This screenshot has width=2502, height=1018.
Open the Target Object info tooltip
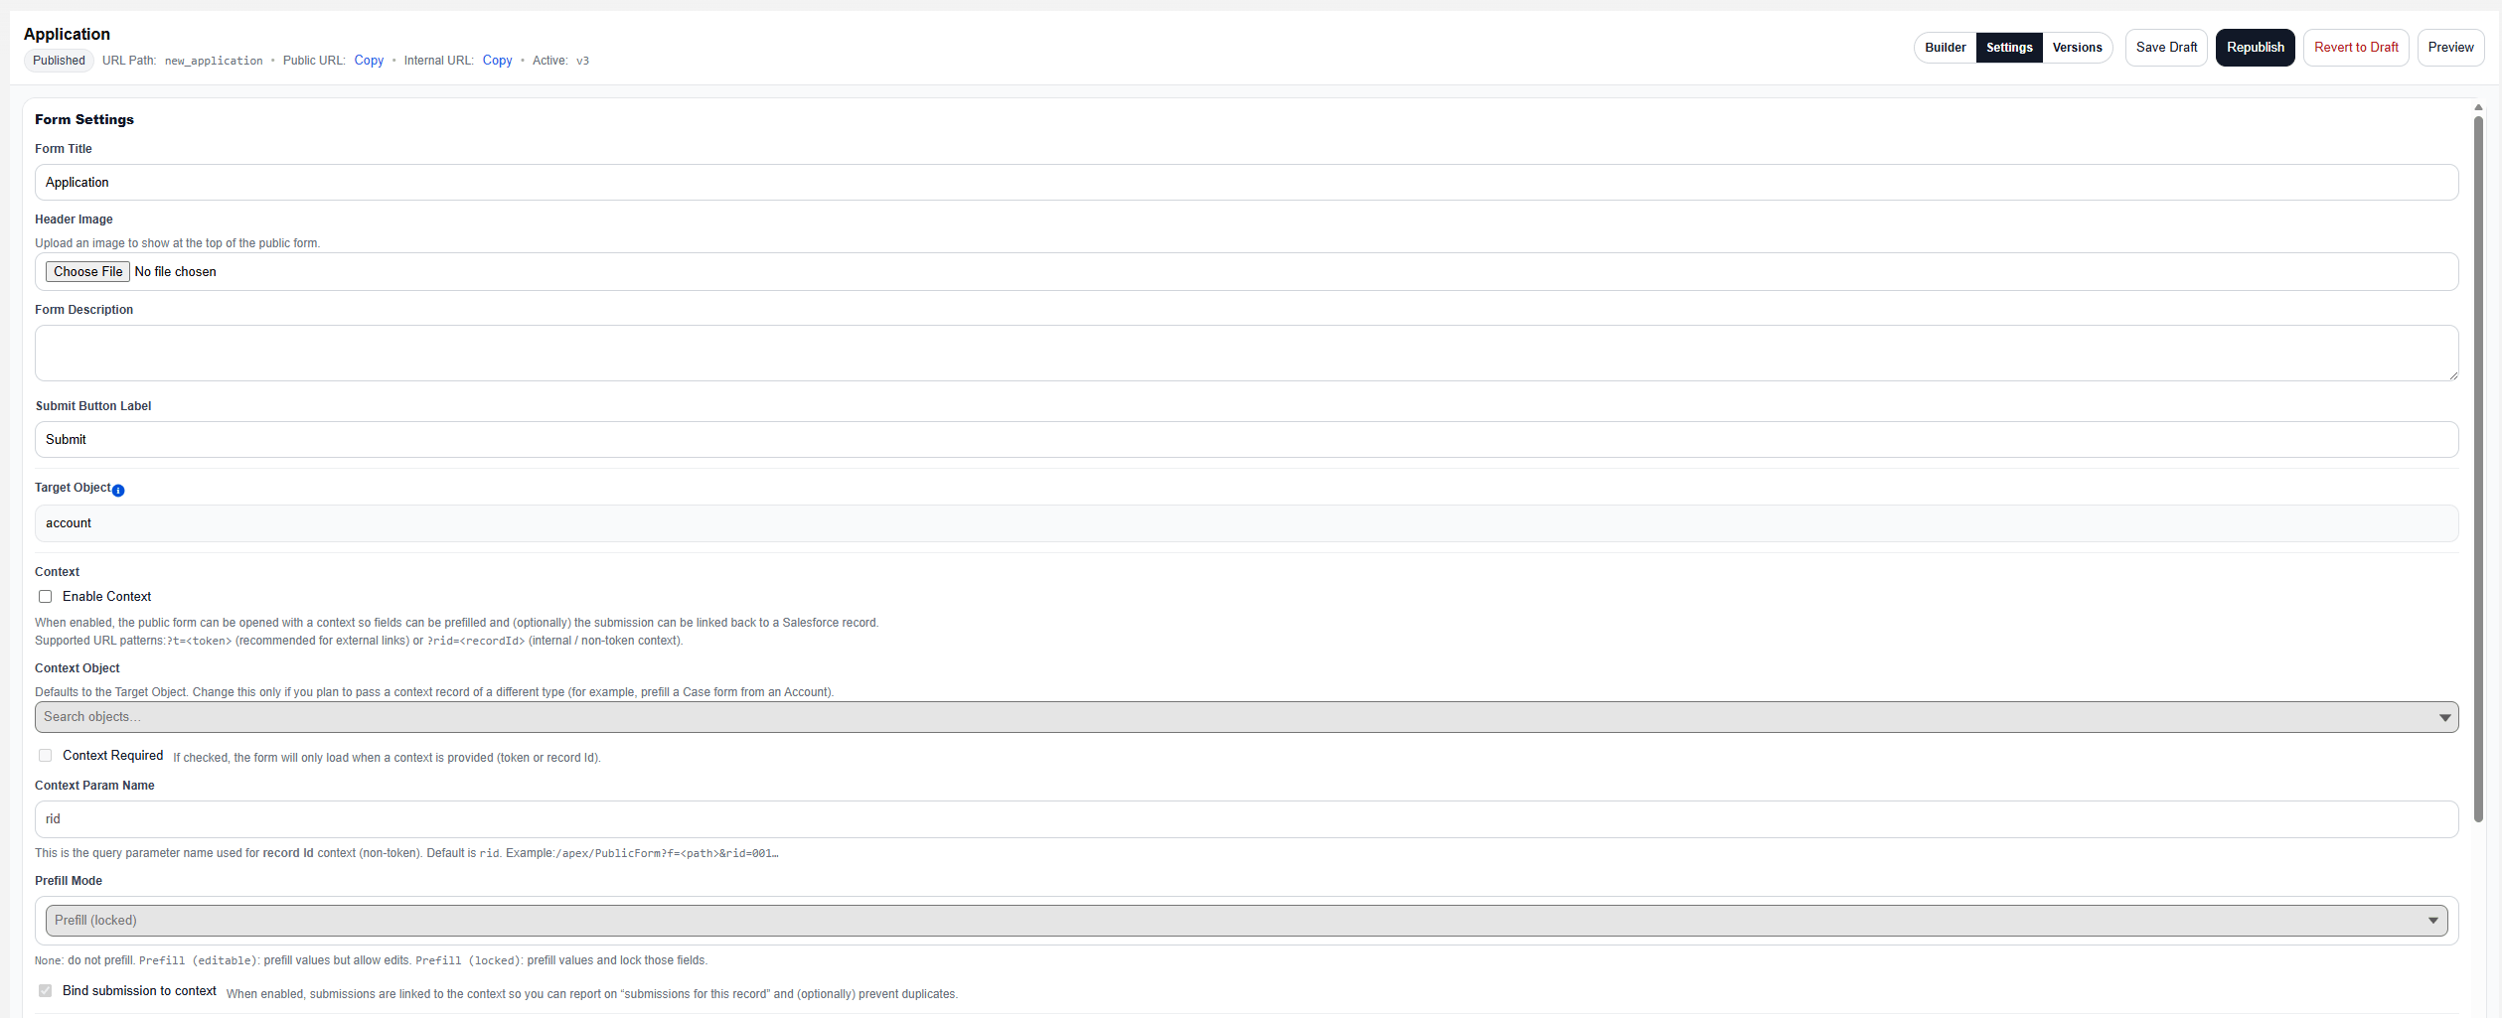pos(118,491)
